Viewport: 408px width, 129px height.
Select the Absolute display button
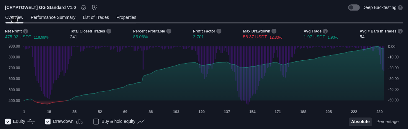(x=360, y=122)
